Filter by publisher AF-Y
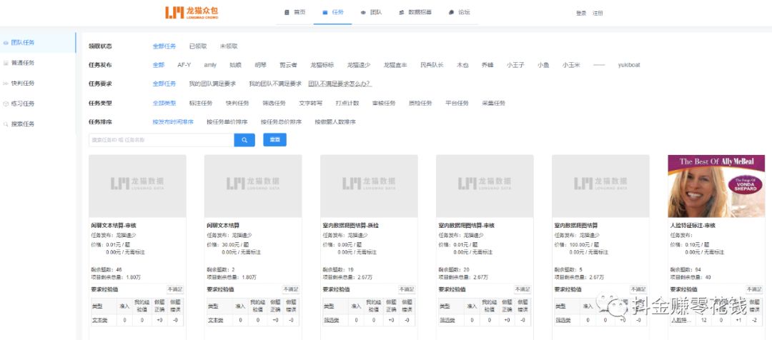This screenshot has height=340, width=772. pos(184,65)
